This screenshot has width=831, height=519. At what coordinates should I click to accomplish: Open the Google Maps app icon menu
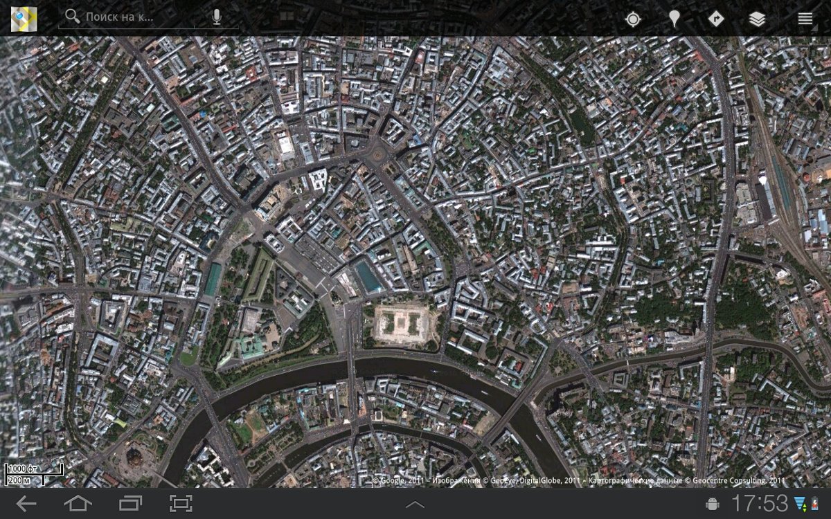[x=24, y=19]
